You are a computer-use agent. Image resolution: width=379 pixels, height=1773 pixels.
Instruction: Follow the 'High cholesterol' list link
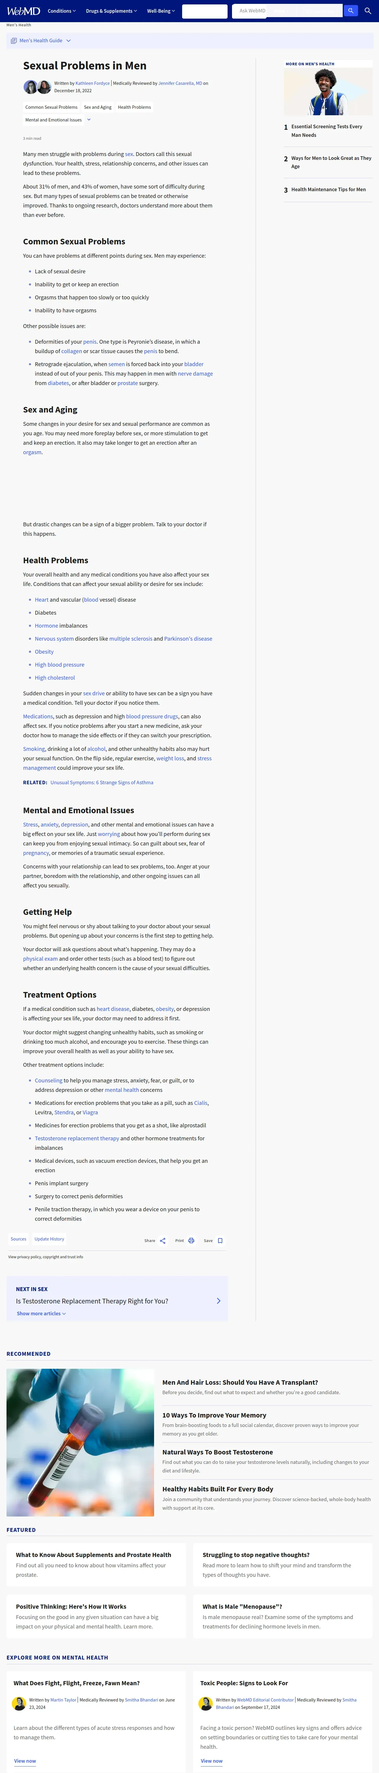point(55,677)
